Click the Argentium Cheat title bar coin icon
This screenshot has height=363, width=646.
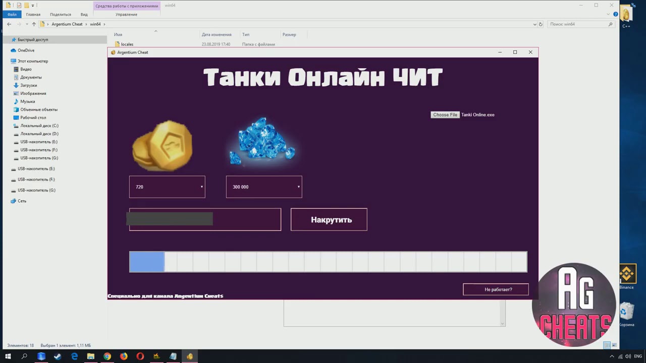pos(113,52)
